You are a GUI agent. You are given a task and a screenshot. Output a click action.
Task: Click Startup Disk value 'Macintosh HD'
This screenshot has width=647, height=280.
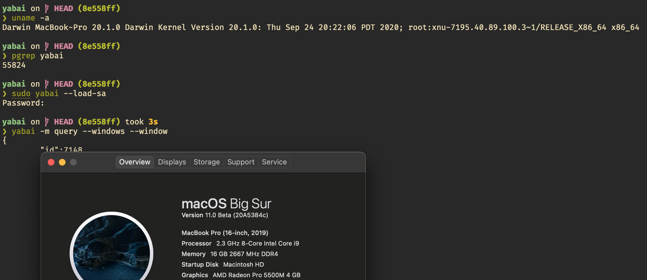[244, 264]
